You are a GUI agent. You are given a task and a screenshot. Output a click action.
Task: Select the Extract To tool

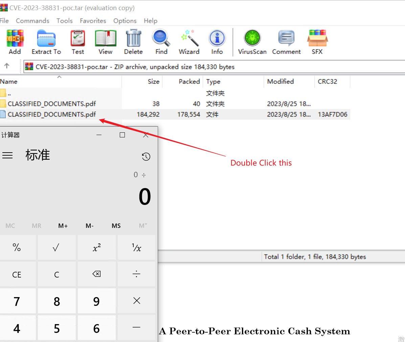tap(46, 41)
